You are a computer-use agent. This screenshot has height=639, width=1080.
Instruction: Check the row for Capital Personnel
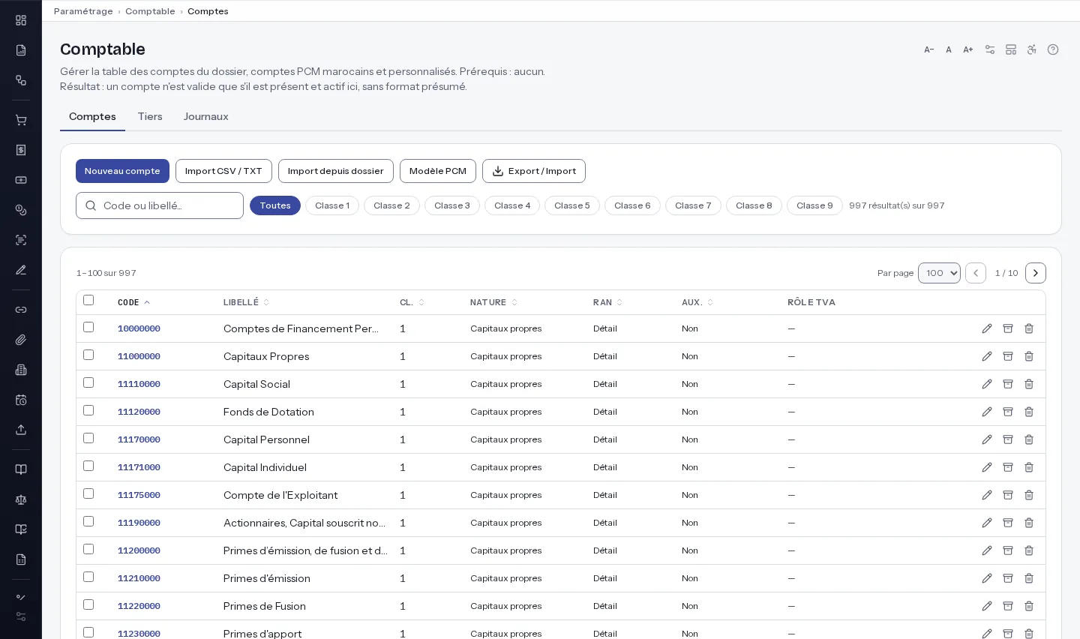coord(88,438)
